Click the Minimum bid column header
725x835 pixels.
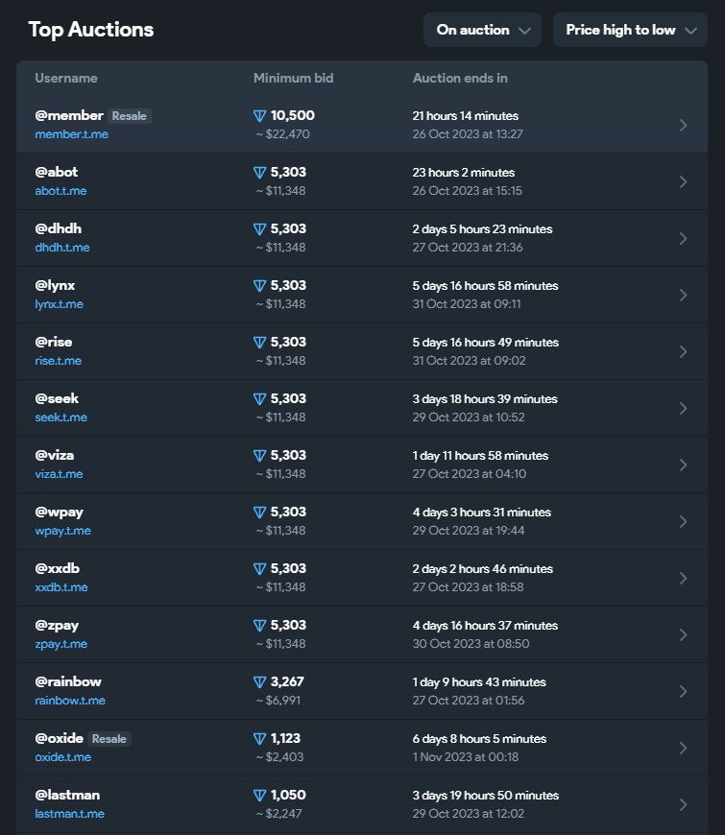(293, 78)
